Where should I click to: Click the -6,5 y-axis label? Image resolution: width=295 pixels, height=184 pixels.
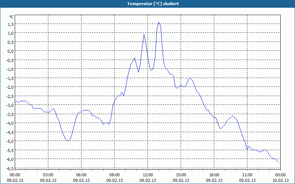[10, 168]
